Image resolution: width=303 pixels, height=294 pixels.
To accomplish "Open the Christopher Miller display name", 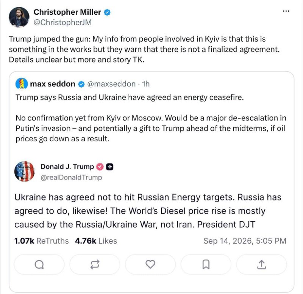I will click(67, 12).
